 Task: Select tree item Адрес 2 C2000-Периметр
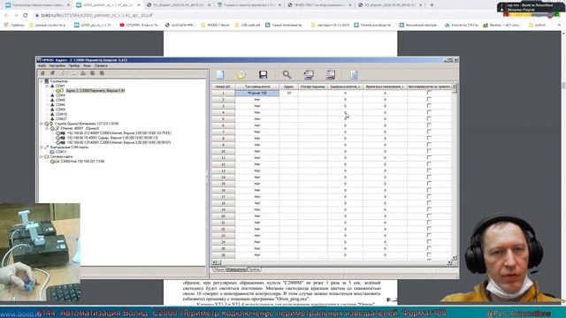[x=96, y=90]
